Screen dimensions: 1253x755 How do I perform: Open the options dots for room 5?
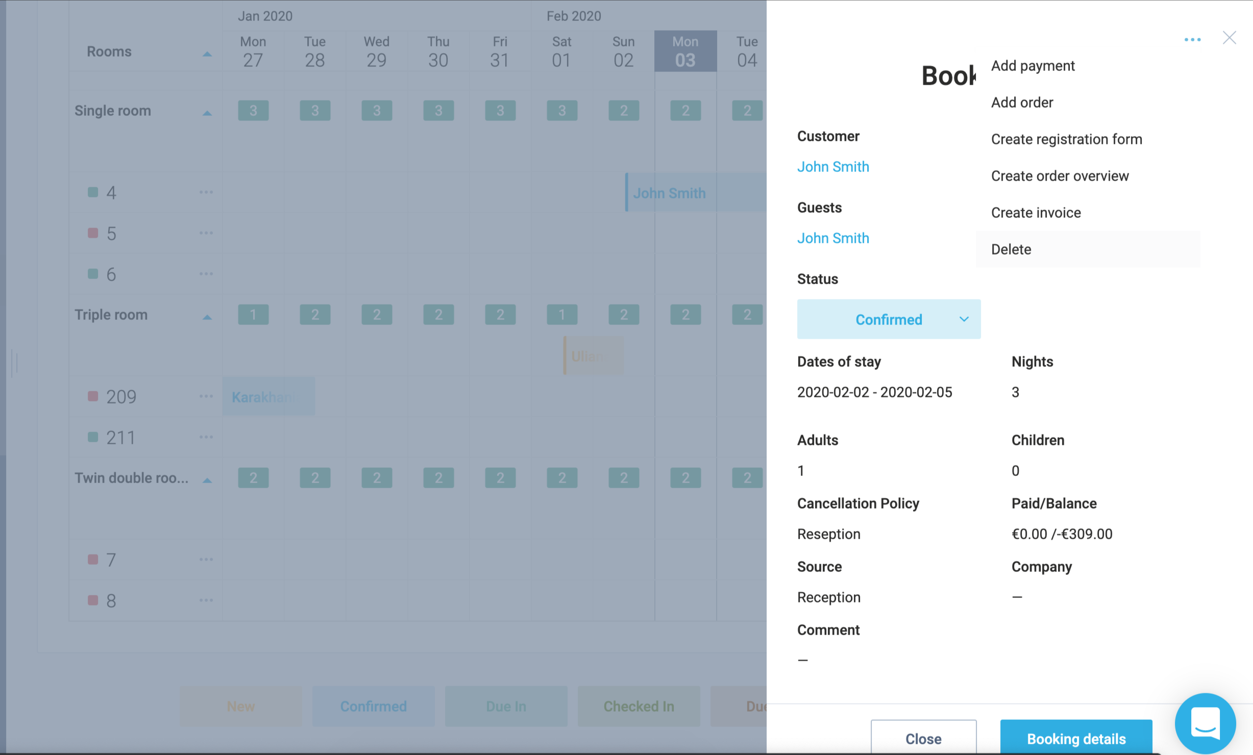[206, 233]
